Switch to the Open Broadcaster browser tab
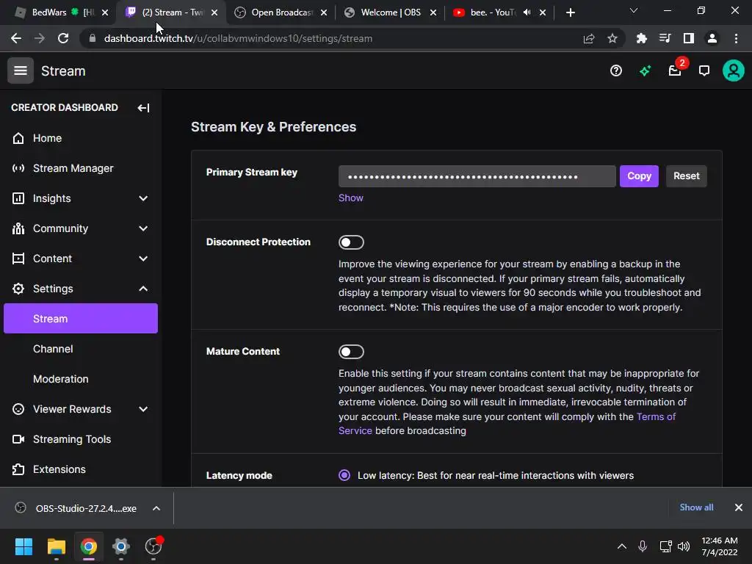Screen dimensions: 752x564 [282, 12]
